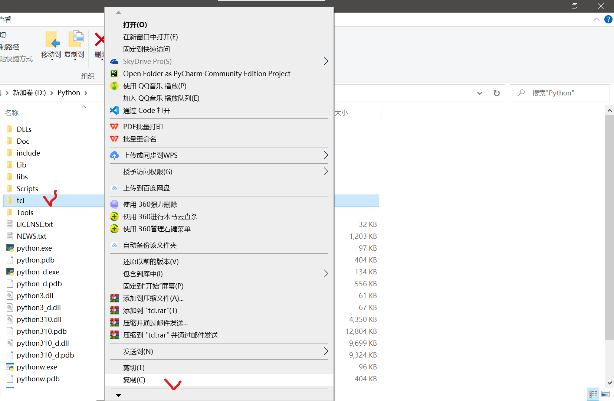Select 打开 in the context menu

135,25
